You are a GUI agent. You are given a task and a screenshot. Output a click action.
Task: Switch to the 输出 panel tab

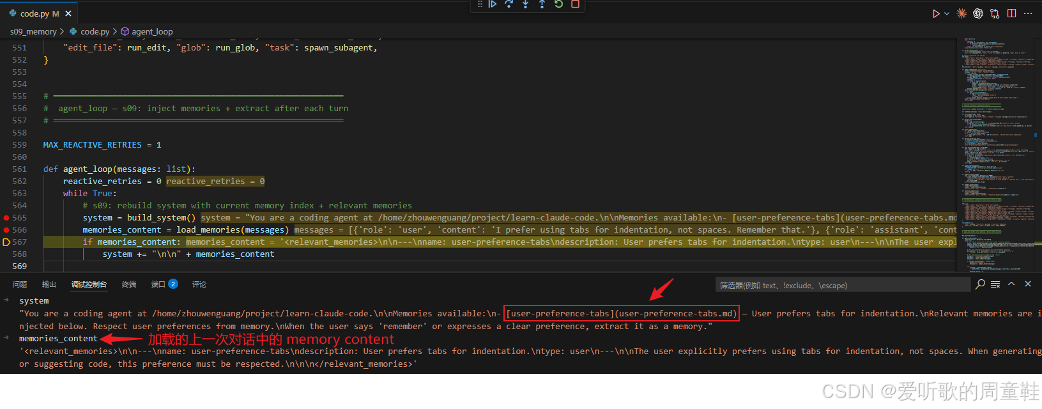(49, 284)
